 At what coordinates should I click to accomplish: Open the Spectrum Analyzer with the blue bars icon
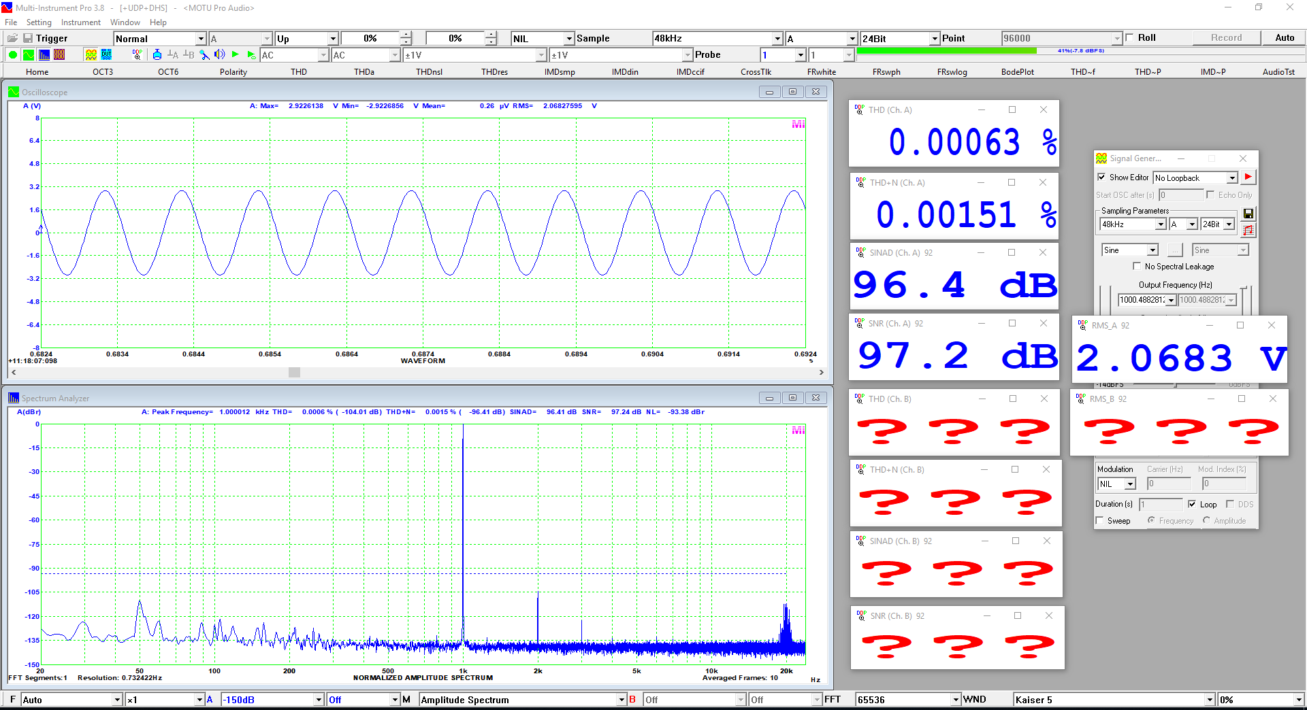click(44, 54)
